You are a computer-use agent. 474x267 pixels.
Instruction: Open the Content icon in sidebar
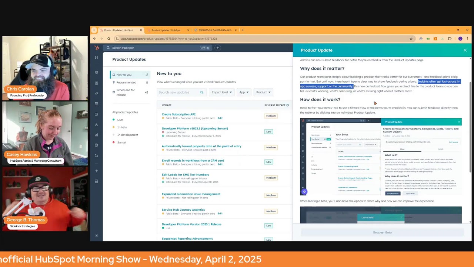coord(97,104)
